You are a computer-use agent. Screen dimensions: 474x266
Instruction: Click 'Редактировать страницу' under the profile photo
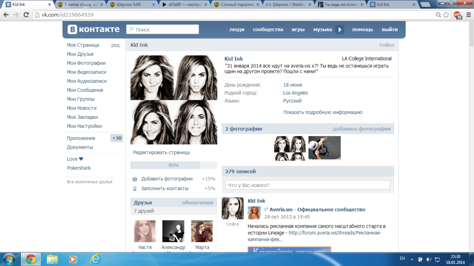coord(162,152)
